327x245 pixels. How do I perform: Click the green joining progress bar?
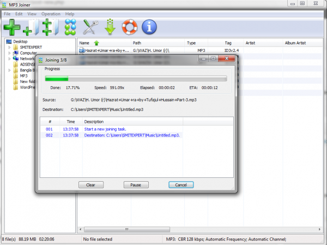[x=136, y=79]
